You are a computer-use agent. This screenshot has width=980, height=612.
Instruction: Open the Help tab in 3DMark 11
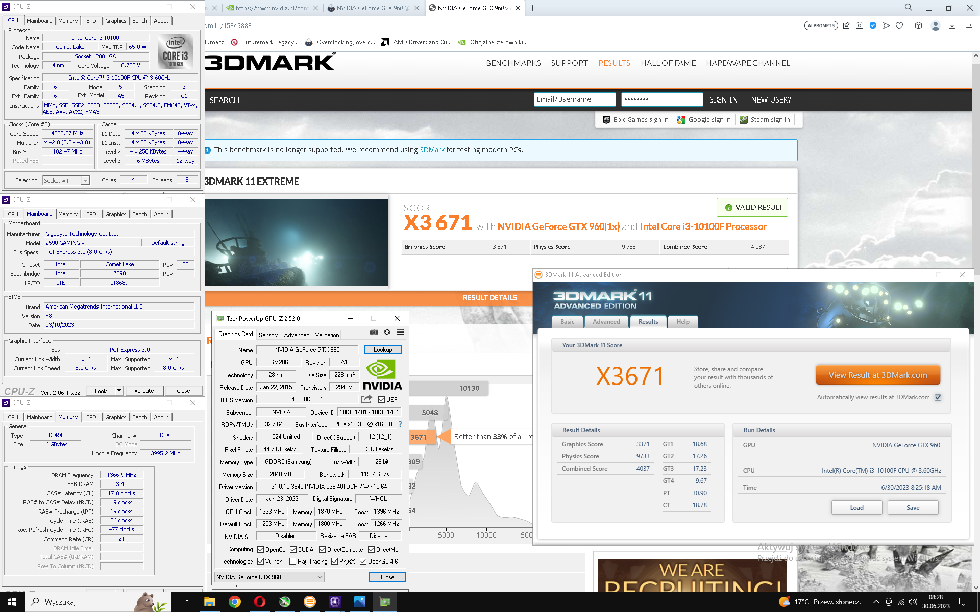click(x=683, y=322)
